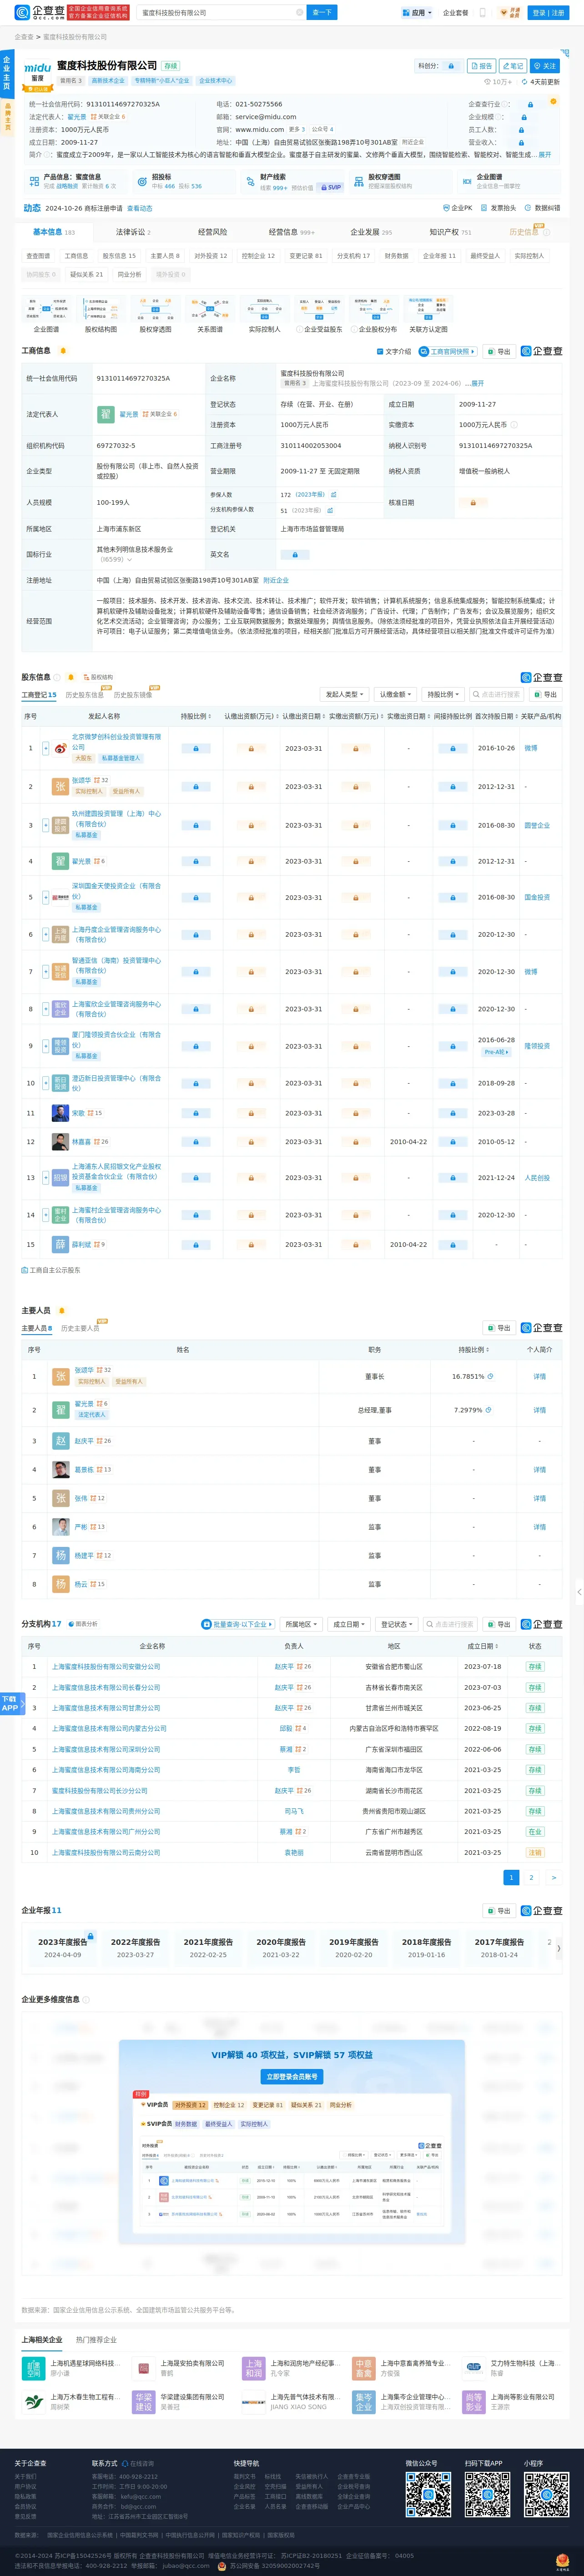Open the 股权结构图 diagram icon

click(100, 307)
